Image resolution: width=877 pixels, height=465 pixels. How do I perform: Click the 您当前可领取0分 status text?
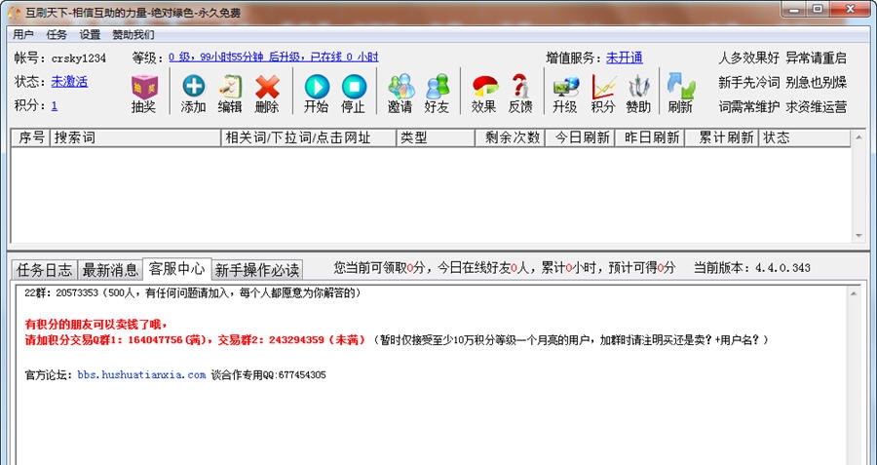point(379,268)
